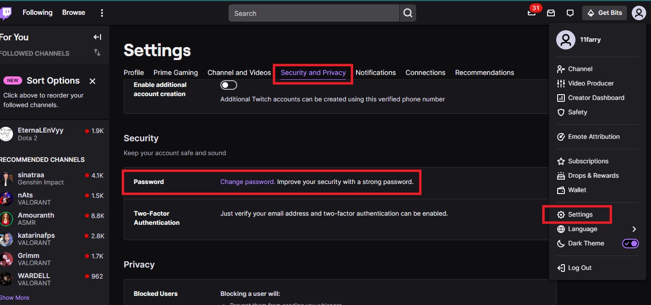Toggle Enable additional account creation
This screenshot has width=651, height=305.
(229, 85)
